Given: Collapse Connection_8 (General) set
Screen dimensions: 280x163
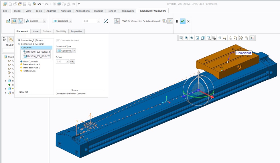Looking at the screenshot, I should pos(19,44).
